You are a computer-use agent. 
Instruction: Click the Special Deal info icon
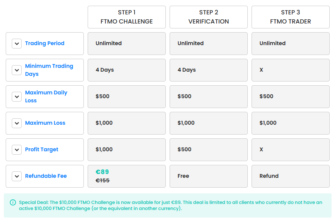click(13, 202)
